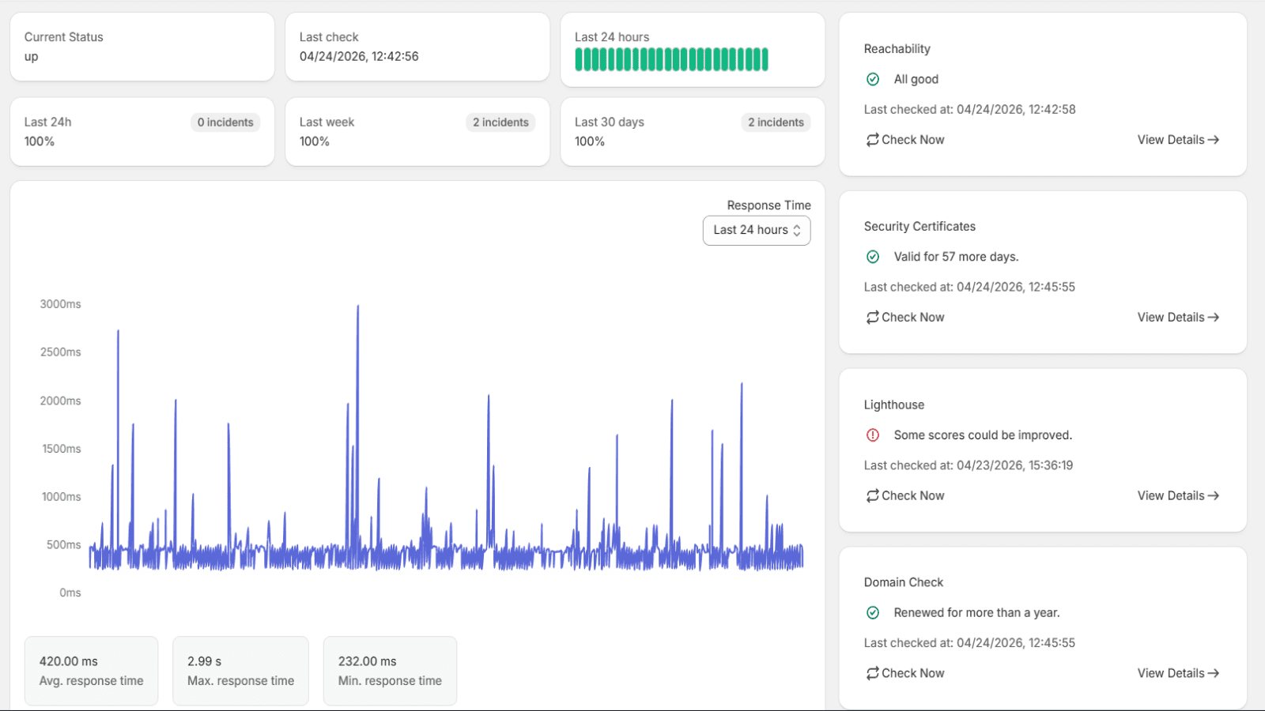Click the tallest spike in the response chart
The height and width of the screenshot is (711, 1265).
(358, 310)
